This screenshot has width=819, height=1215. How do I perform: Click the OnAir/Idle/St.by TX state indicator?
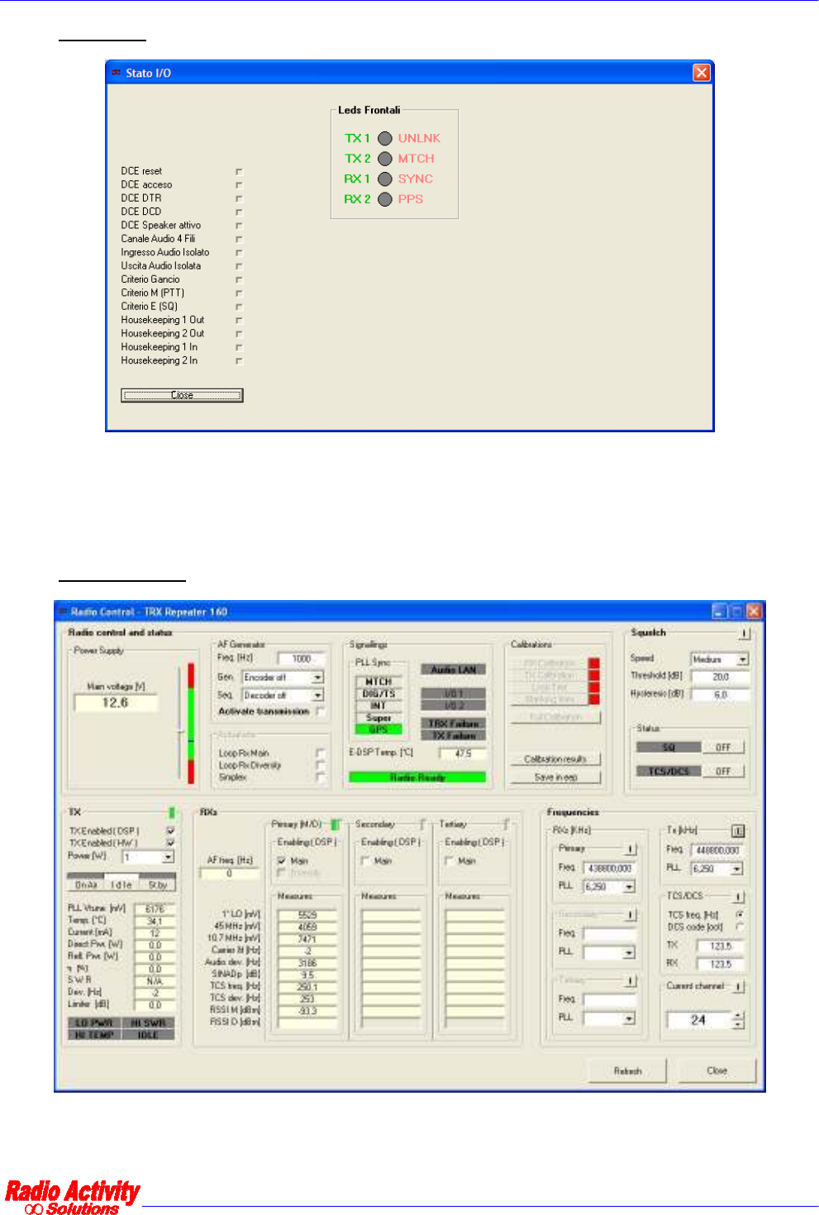(121, 882)
